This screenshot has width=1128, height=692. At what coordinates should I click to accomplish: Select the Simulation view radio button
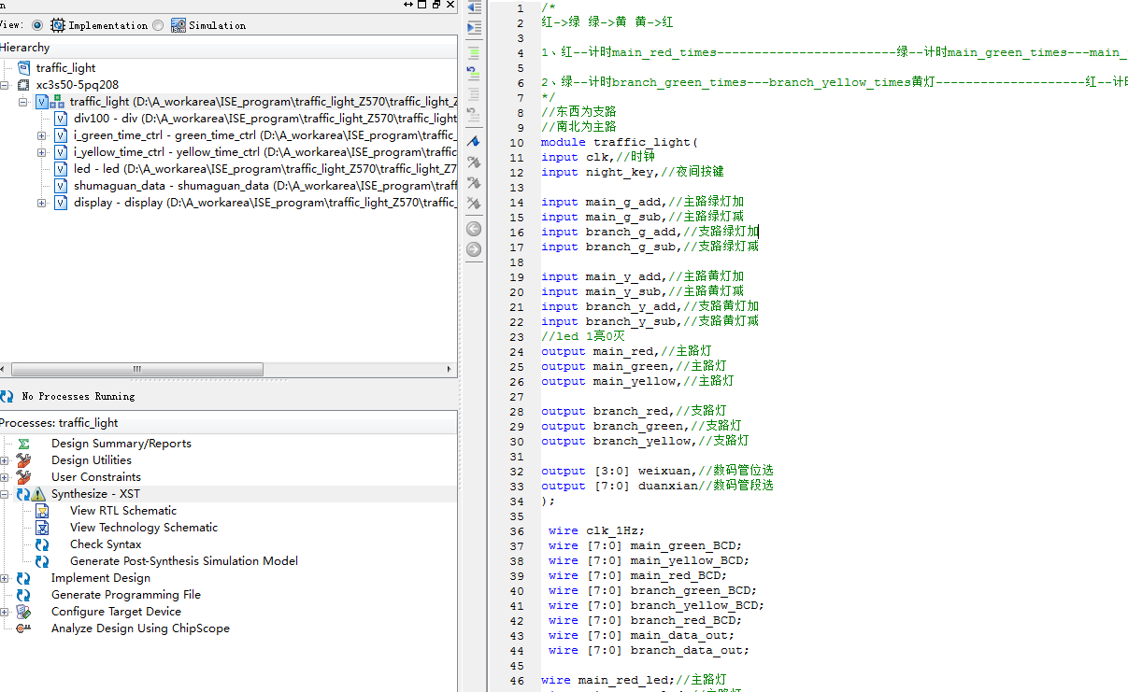[x=158, y=25]
